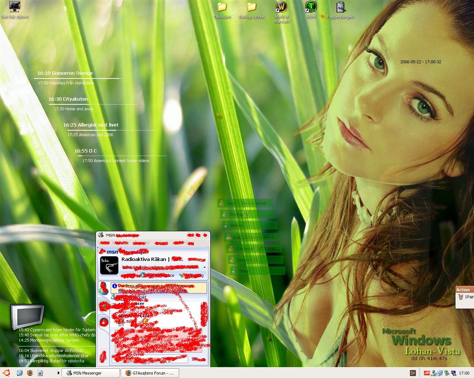Click headline '15:43 Cypernvalet höjer hinder'

click(57, 330)
